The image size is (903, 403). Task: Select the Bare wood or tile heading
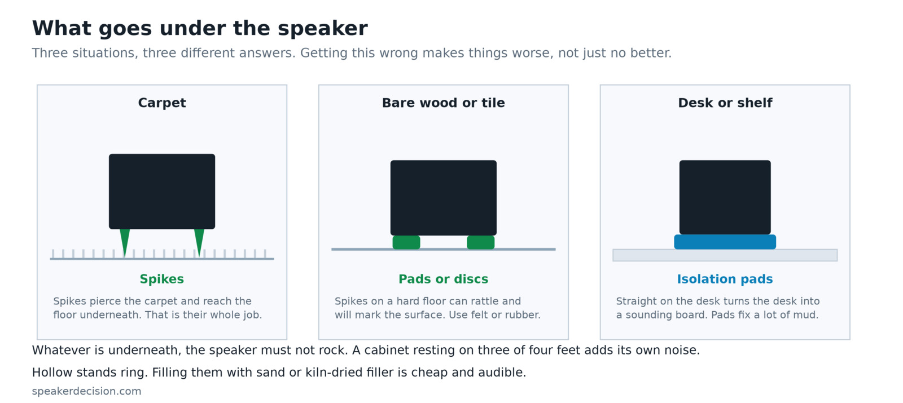[x=444, y=103]
